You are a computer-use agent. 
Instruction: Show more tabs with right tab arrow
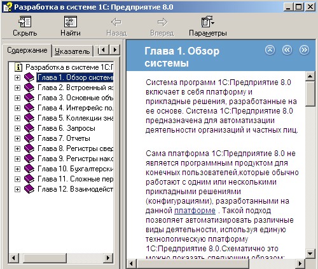pyautogui.click(x=114, y=50)
